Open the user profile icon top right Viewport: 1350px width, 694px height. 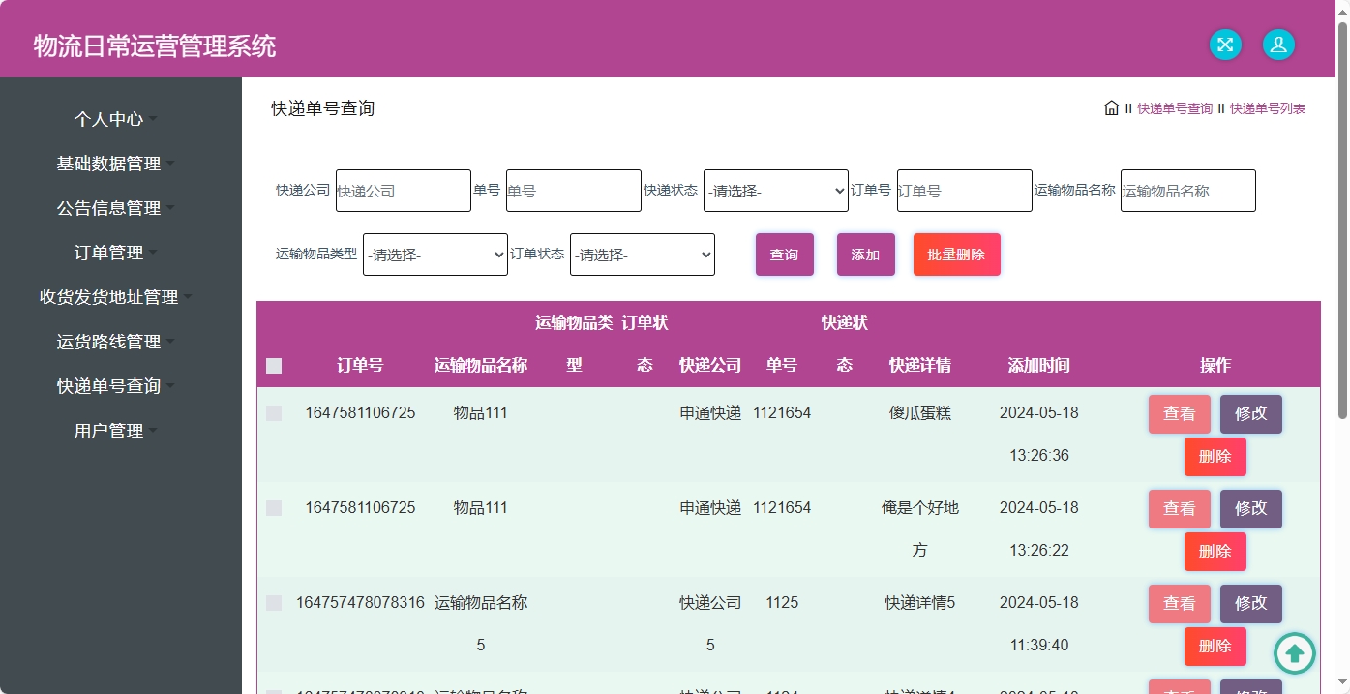point(1278,45)
